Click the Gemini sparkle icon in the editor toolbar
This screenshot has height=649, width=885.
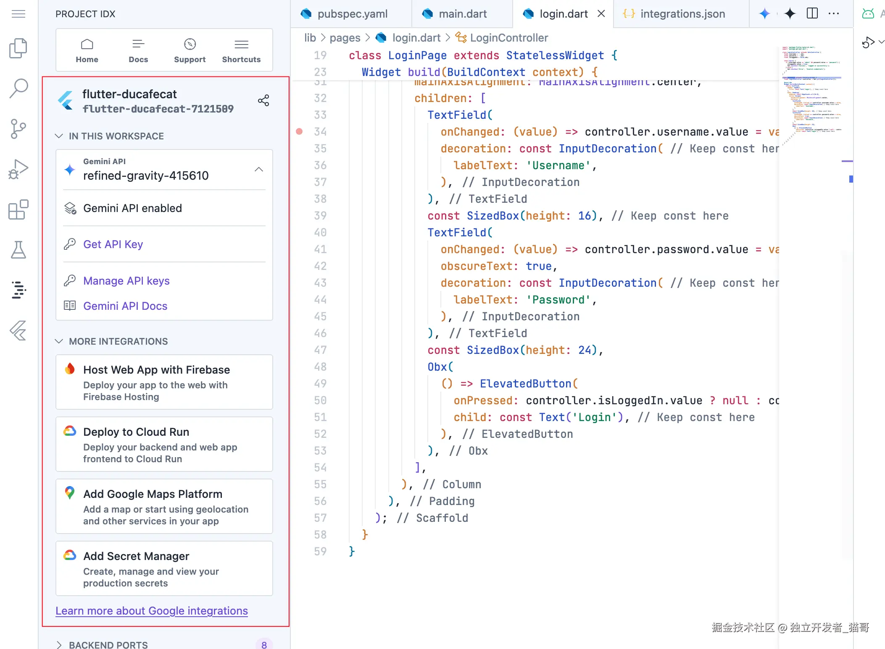[764, 14]
